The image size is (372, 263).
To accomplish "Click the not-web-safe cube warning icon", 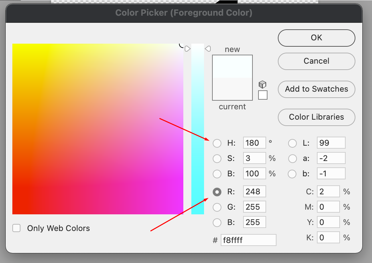I will point(262,84).
